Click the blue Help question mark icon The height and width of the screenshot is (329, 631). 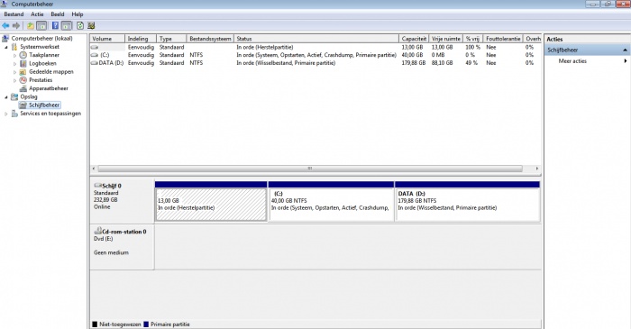point(55,26)
